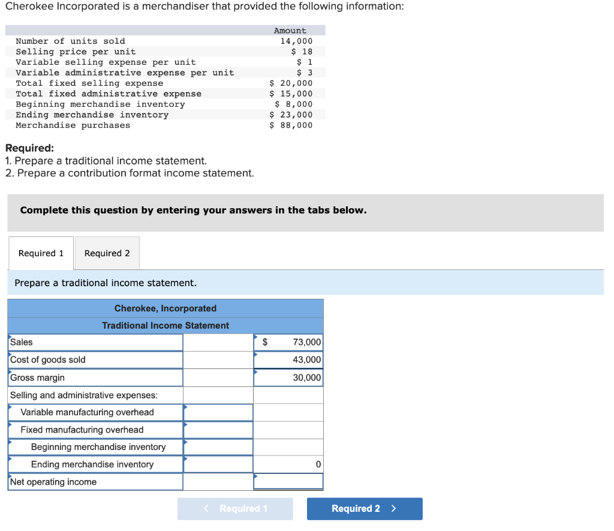Image resolution: width=614 pixels, height=531 pixels.
Task: Click the total cell showing 0
Action: tap(288, 464)
